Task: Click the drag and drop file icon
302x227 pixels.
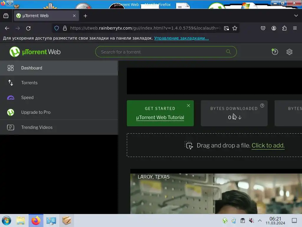Action: coord(189,145)
